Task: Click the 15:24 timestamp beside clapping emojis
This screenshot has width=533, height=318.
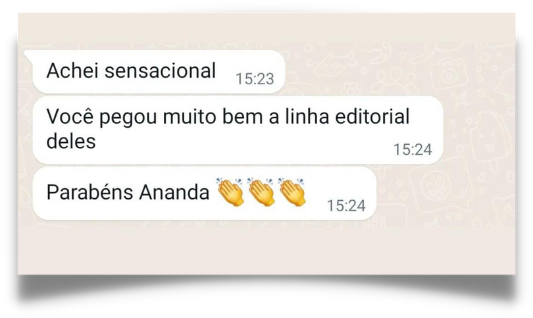Action: pyautogui.click(x=346, y=205)
